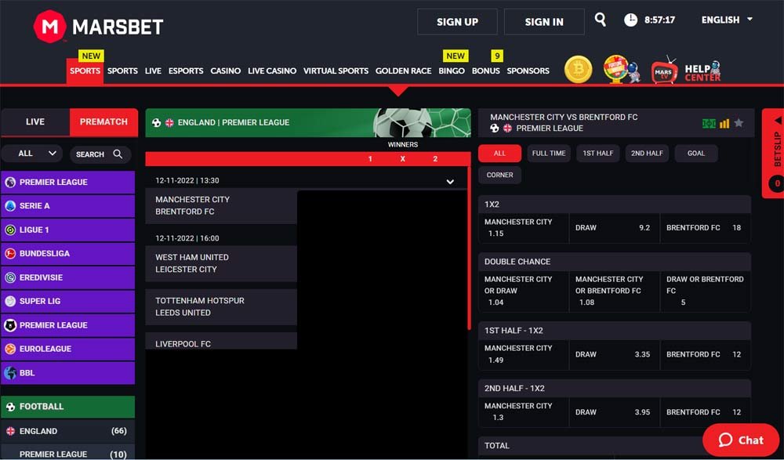This screenshot has height=460, width=784.
Task: Select West Ham United vs Leicester City match
Action: point(221,263)
